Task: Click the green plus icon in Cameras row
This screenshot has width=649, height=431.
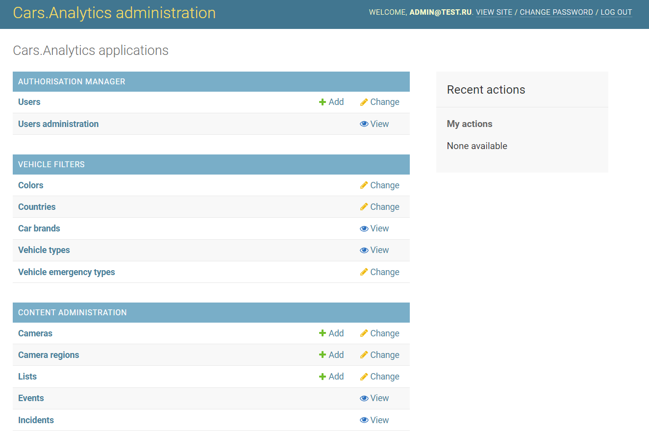Action: click(323, 333)
